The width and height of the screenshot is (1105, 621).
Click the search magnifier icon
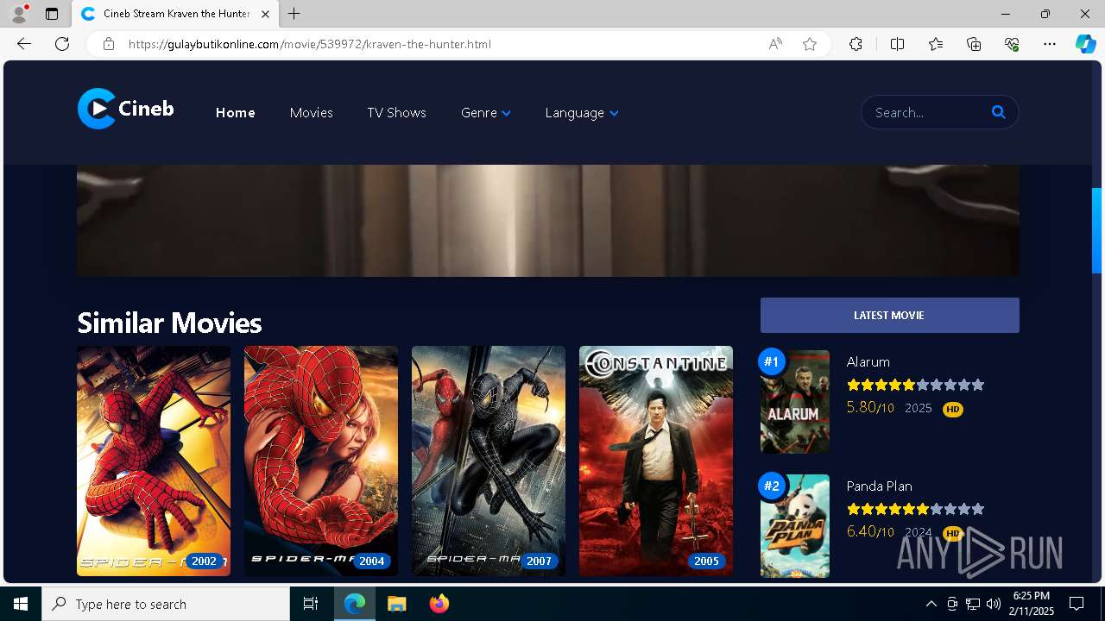tap(999, 112)
